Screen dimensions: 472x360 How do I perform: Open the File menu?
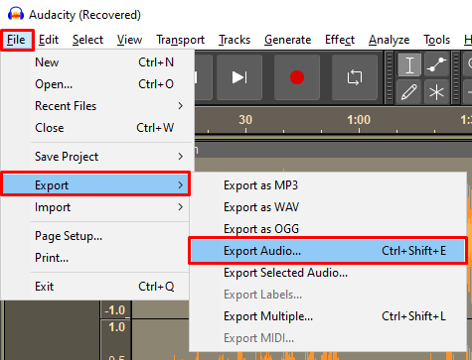[17, 40]
